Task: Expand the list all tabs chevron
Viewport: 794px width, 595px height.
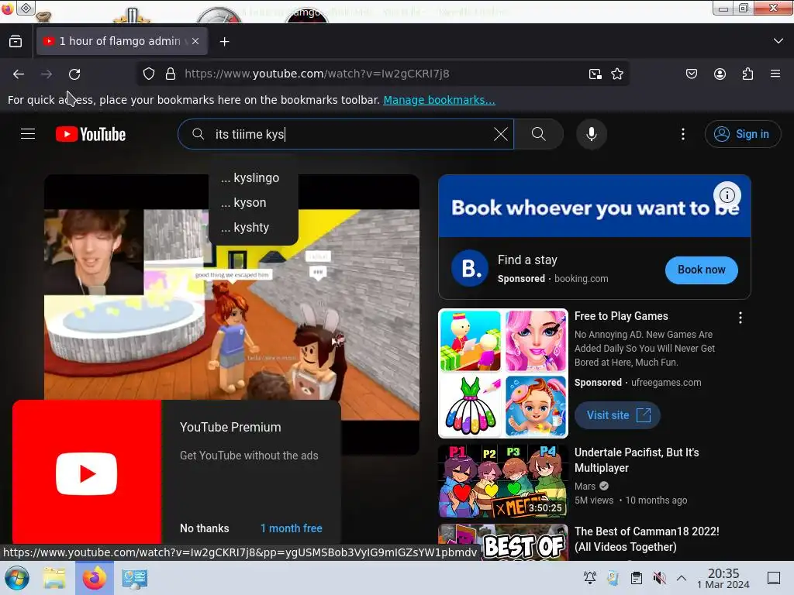Action: click(778, 41)
